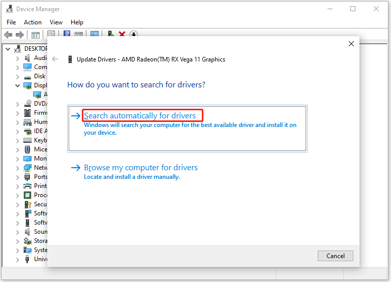Open the View menu
The height and width of the screenshot is (282, 391).
[x=56, y=22]
